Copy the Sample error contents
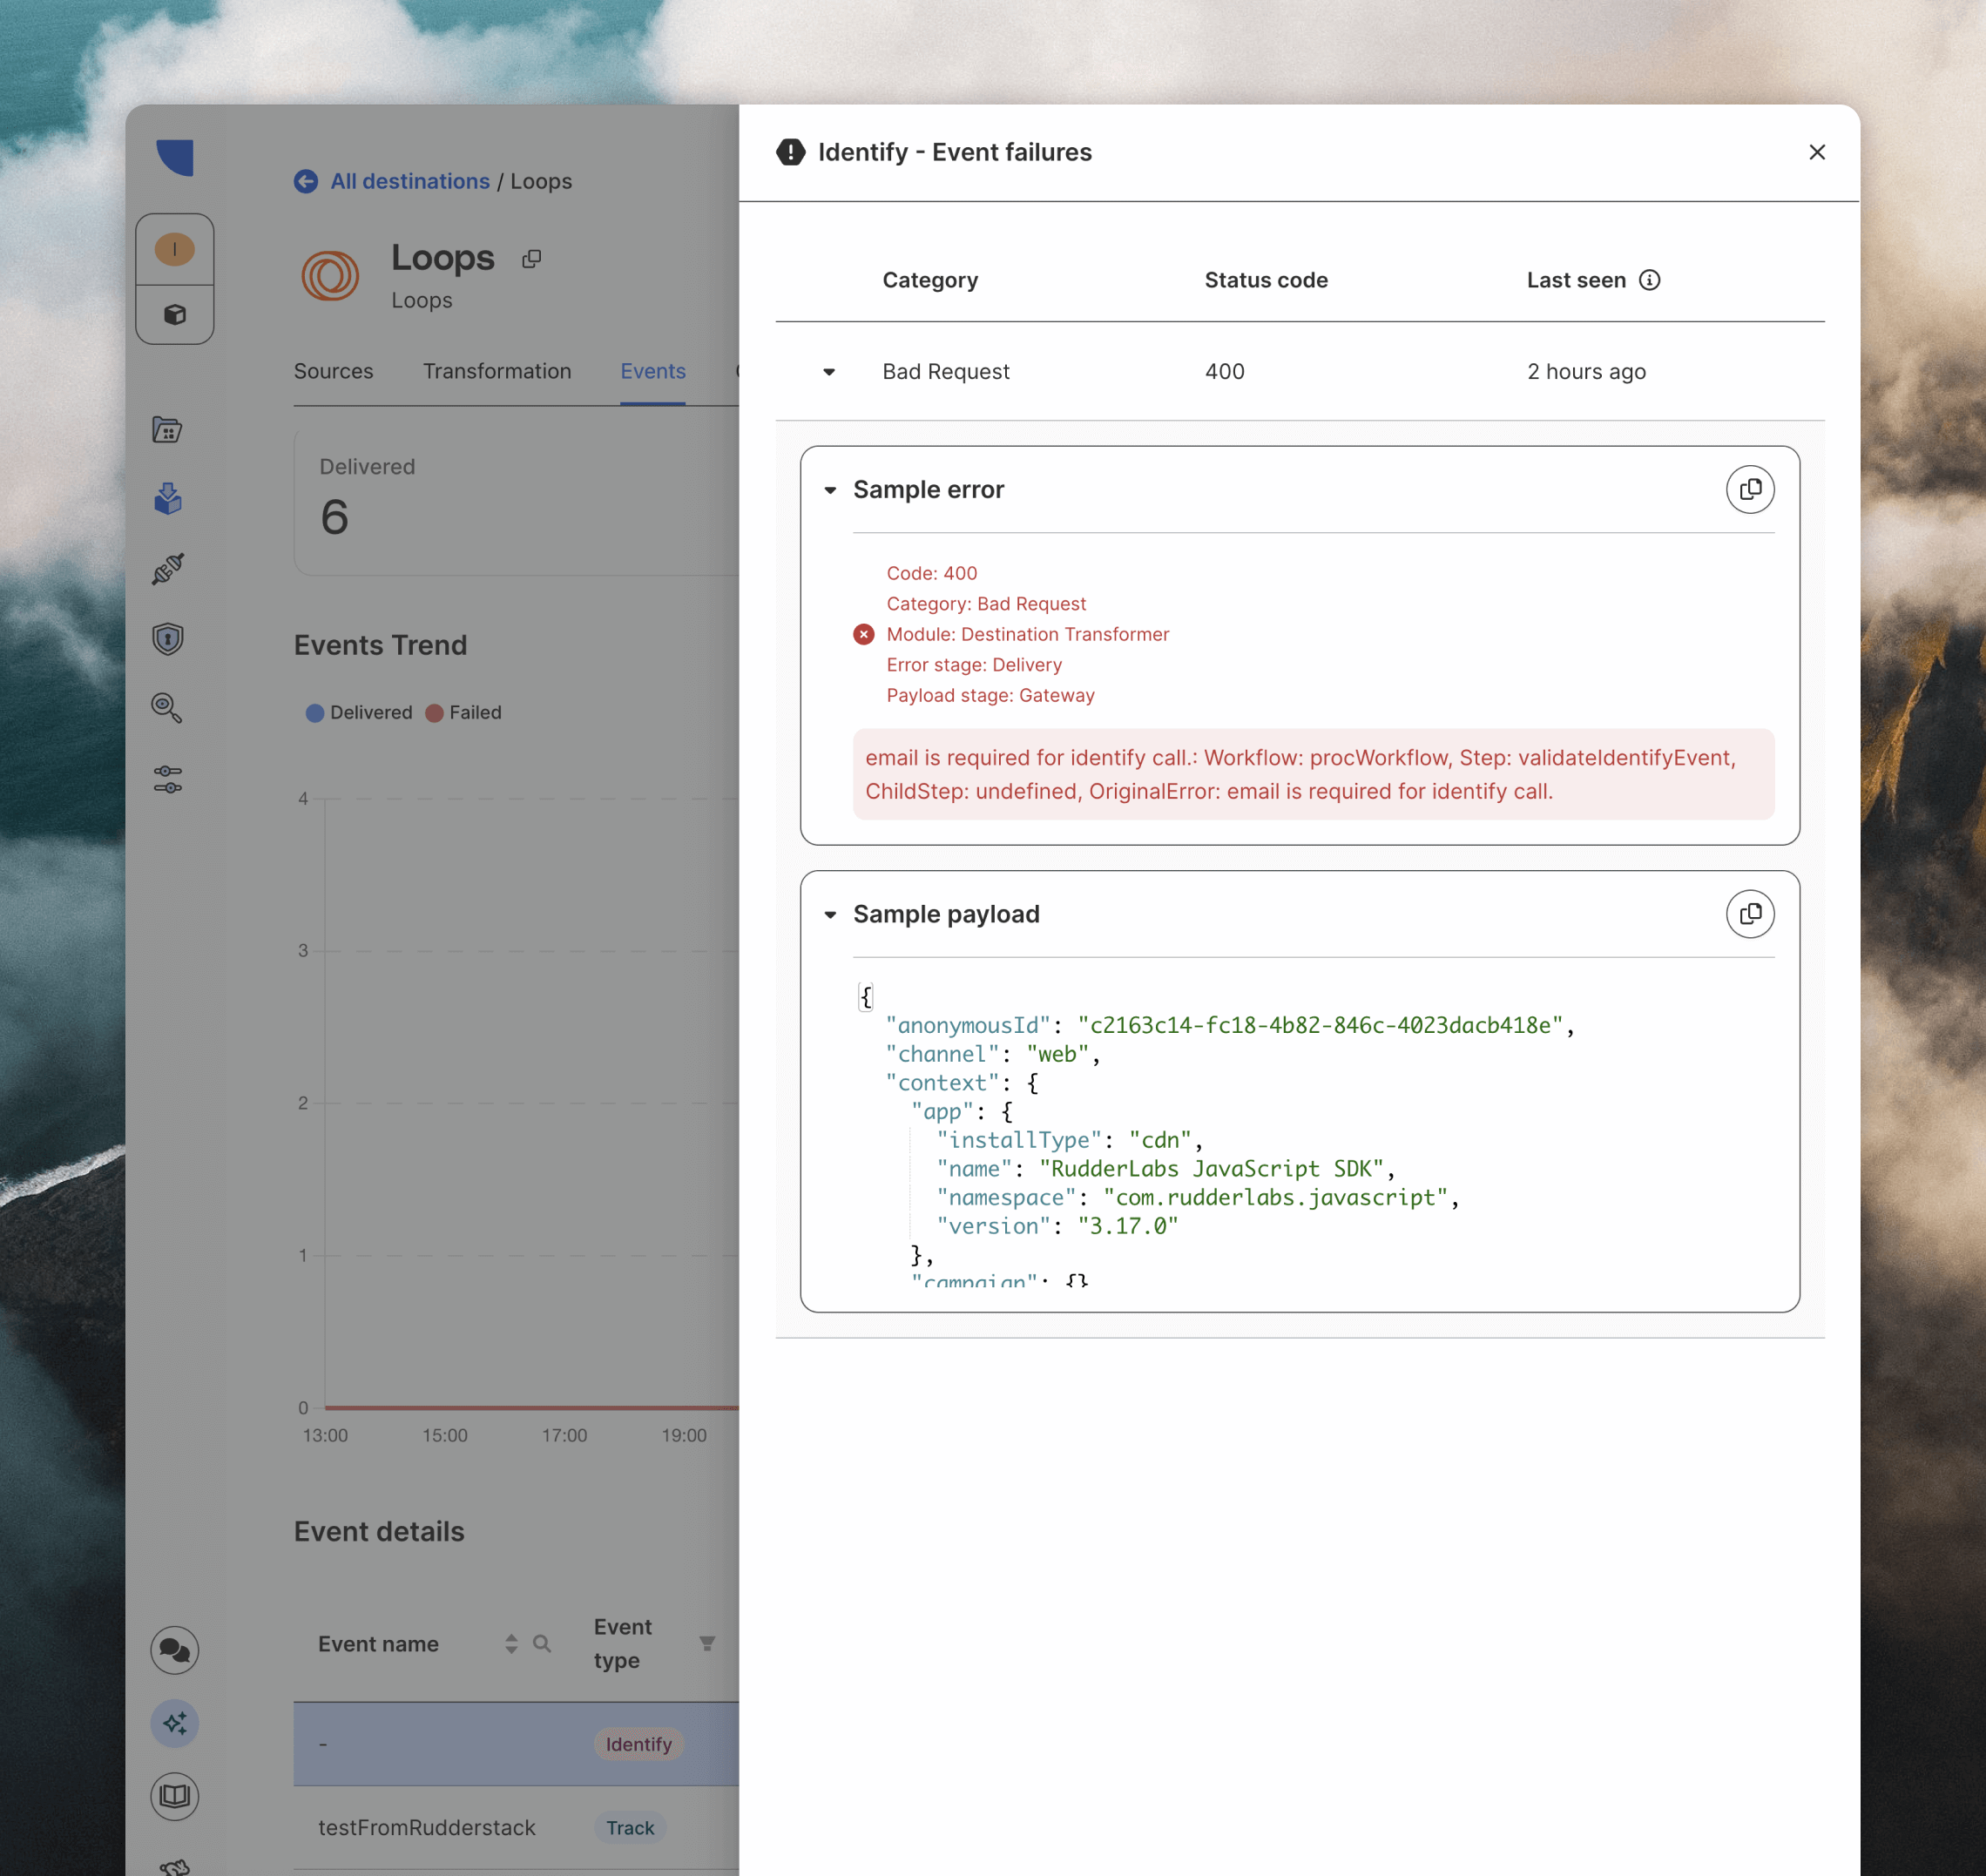The height and width of the screenshot is (1876, 1986). 1750,489
